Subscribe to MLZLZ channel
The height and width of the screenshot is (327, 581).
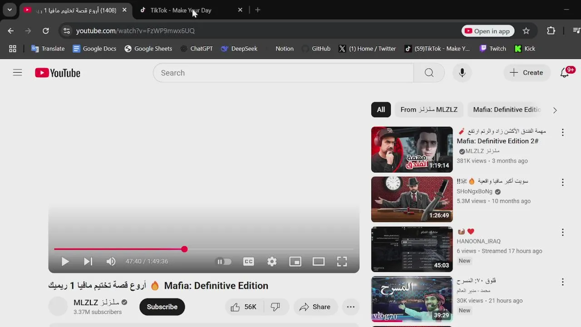click(x=162, y=307)
